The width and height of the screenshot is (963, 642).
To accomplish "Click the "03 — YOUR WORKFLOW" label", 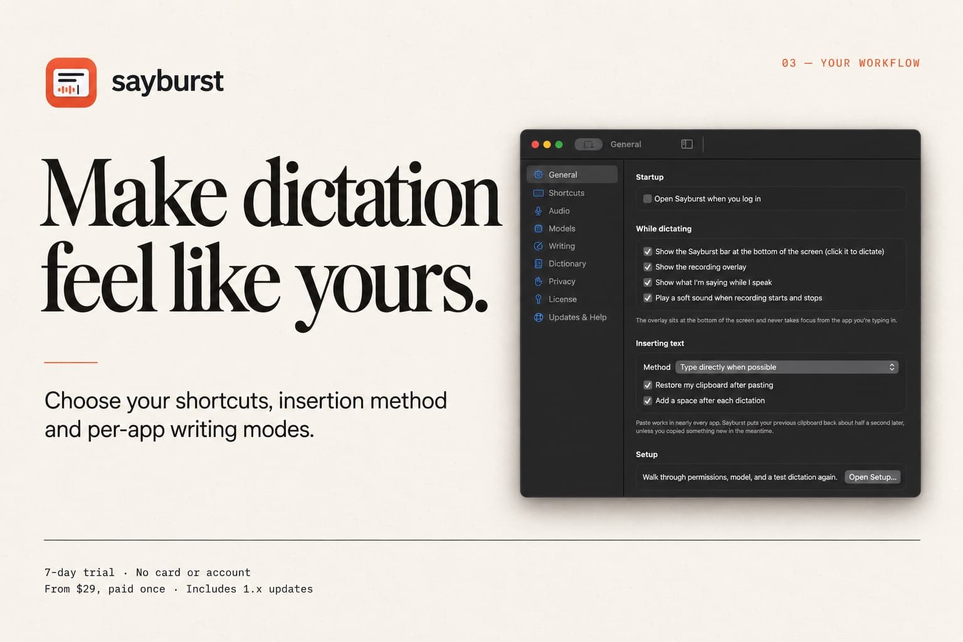I will pyautogui.click(x=851, y=63).
